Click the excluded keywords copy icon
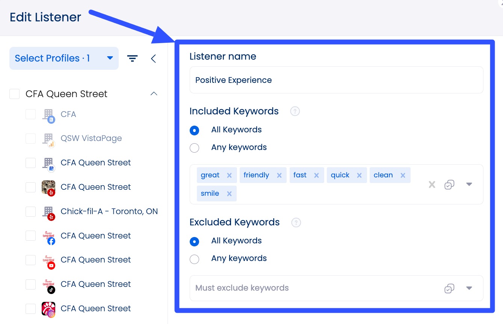Screen dimensions: 503x324 point(449,288)
